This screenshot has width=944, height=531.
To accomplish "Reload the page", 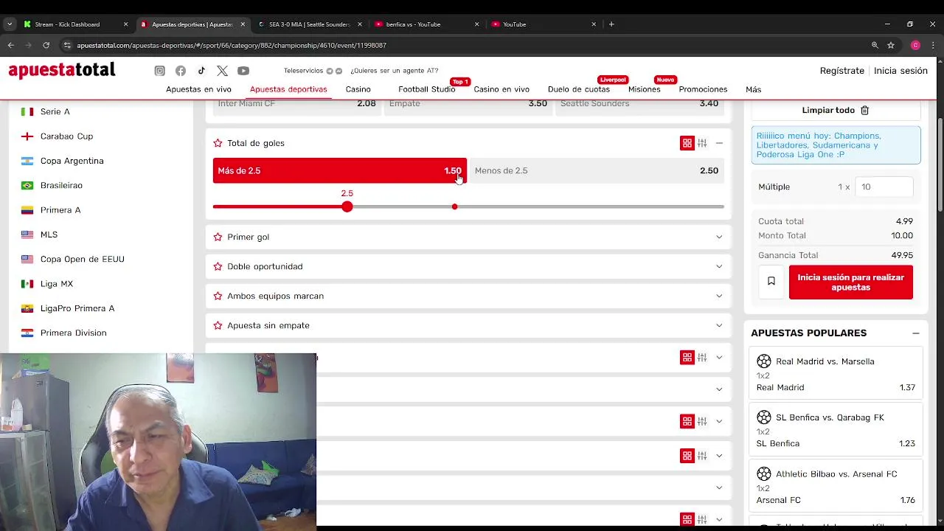I will click(46, 45).
